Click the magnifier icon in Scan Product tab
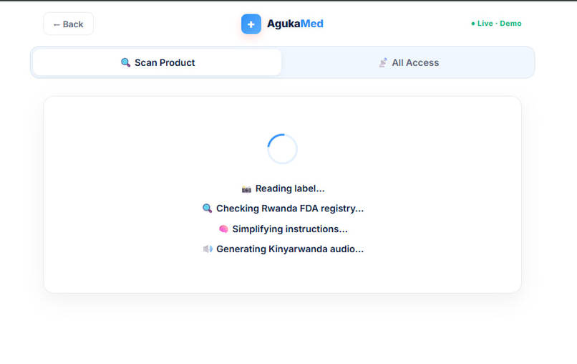This screenshot has width=577, height=364. pos(125,62)
